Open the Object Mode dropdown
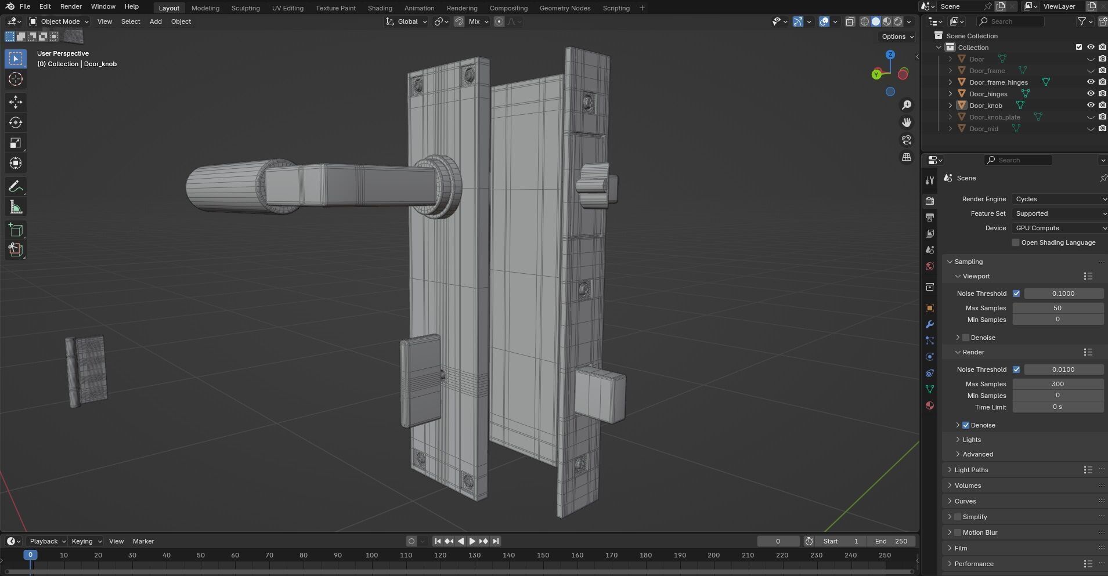Viewport: 1108px width, 576px height. point(59,21)
